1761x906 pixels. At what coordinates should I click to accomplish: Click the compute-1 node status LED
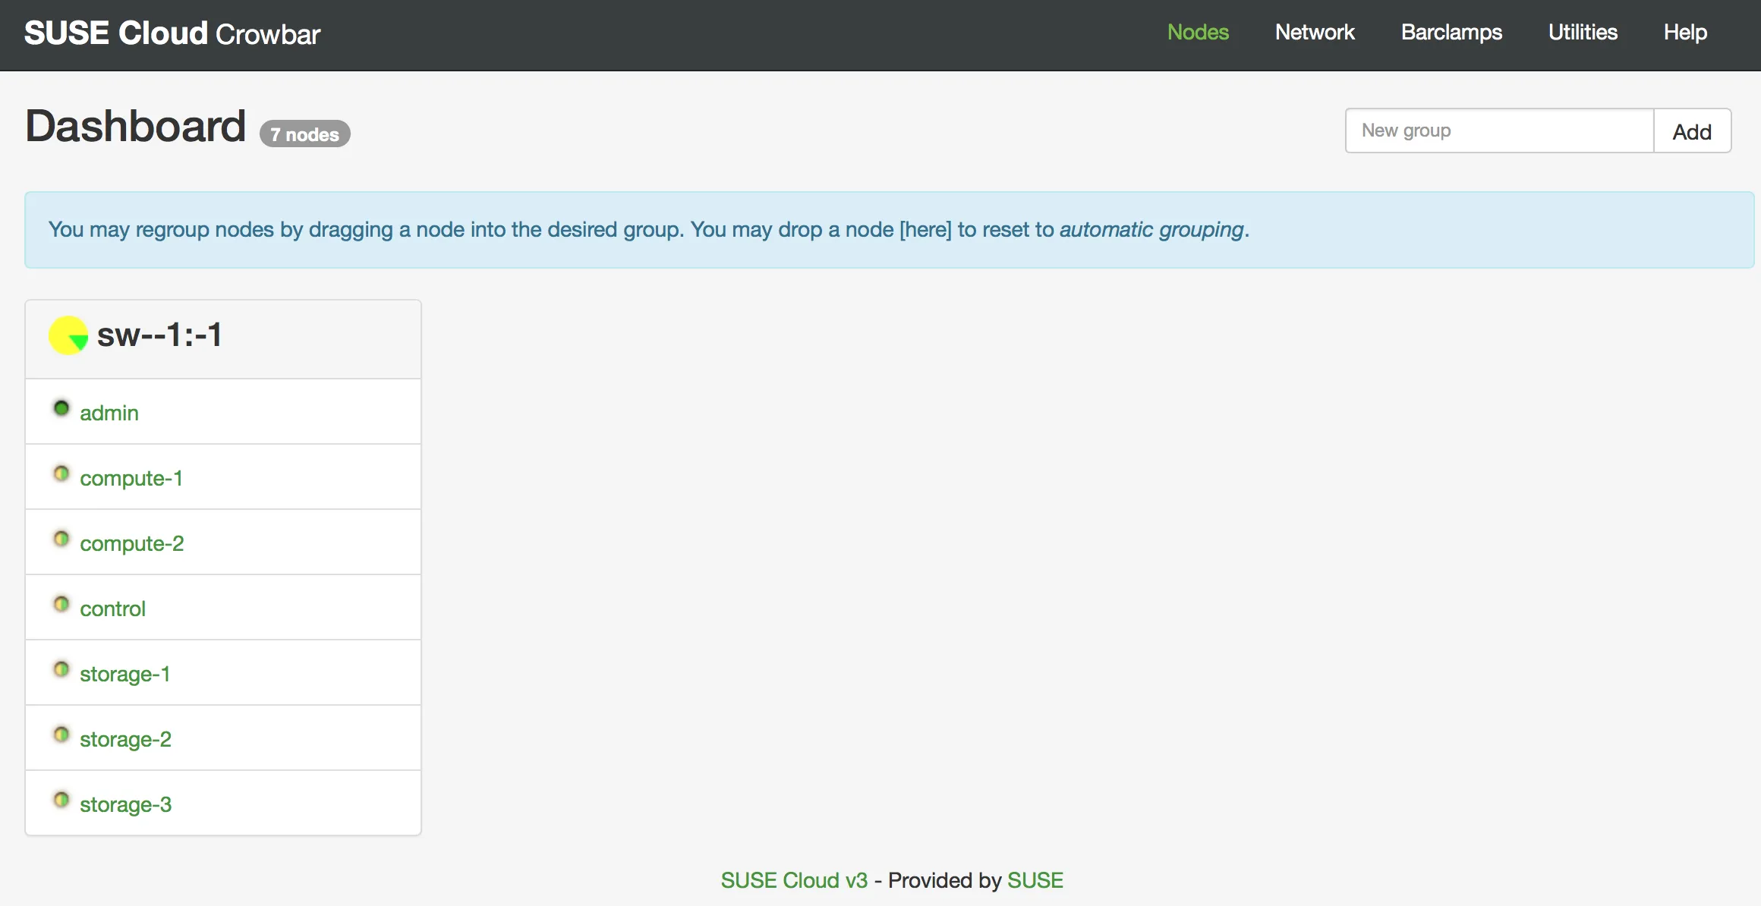[x=61, y=473]
